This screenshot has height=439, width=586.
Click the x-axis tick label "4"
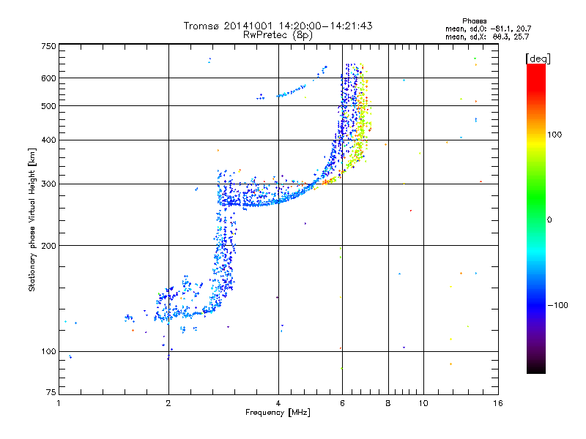278,404
